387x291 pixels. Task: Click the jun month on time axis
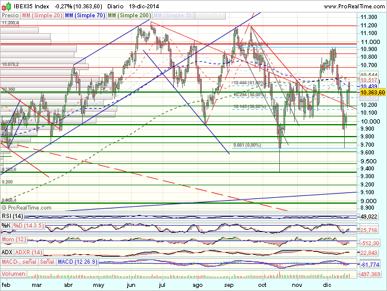coord(131,285)
